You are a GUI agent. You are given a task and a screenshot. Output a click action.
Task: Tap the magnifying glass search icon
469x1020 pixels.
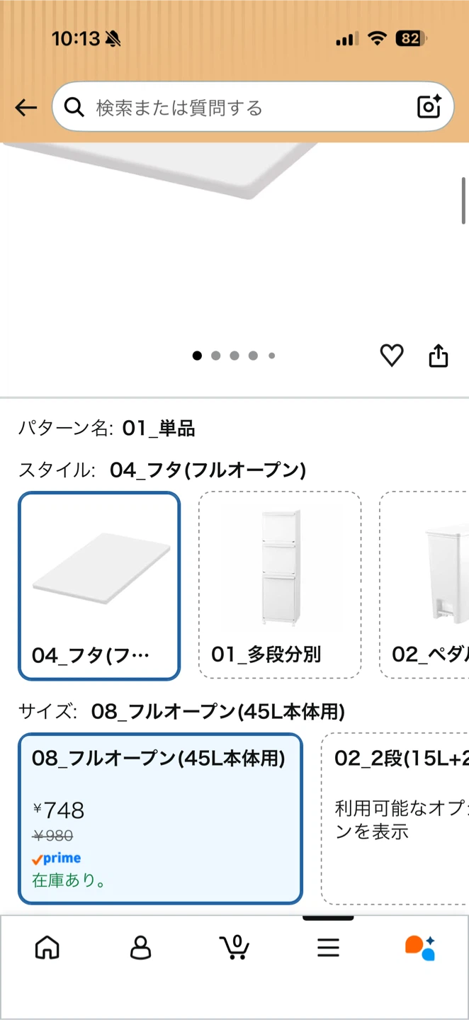[74, 107]
